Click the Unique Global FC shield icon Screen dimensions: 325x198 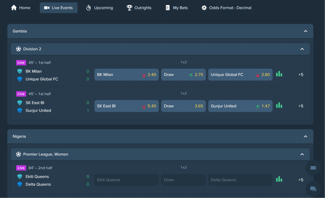click(x=20, y=79)
